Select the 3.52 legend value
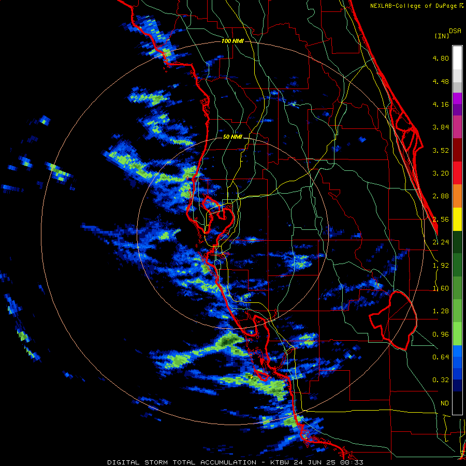The width and height of the screenshot is (466, 466). (x=441, y=150)
